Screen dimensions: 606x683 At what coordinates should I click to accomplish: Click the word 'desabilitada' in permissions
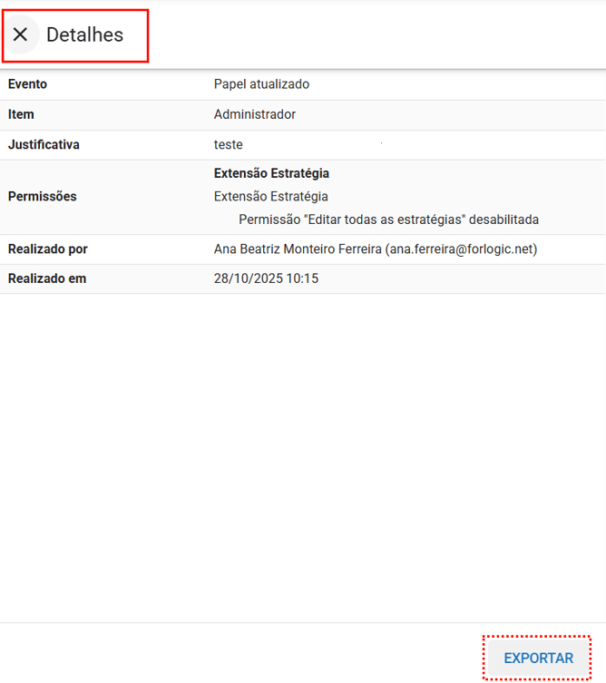coord(504,220)
